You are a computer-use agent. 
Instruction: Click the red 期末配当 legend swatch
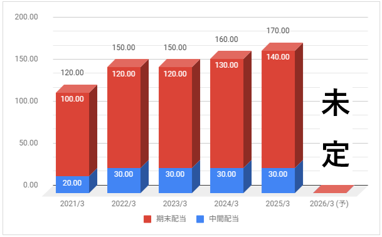pos(147,219)
